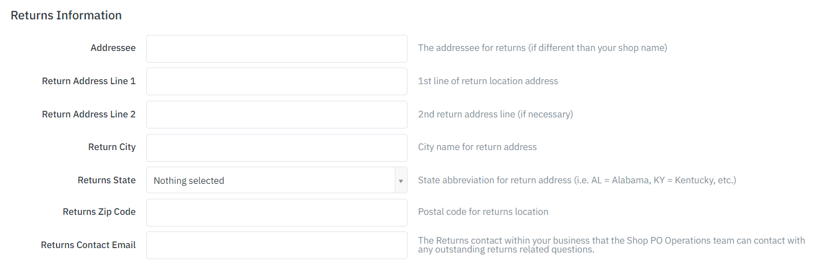Click the Returns State dropdown arrow
The image size is (820, 268).
point(400,181)
